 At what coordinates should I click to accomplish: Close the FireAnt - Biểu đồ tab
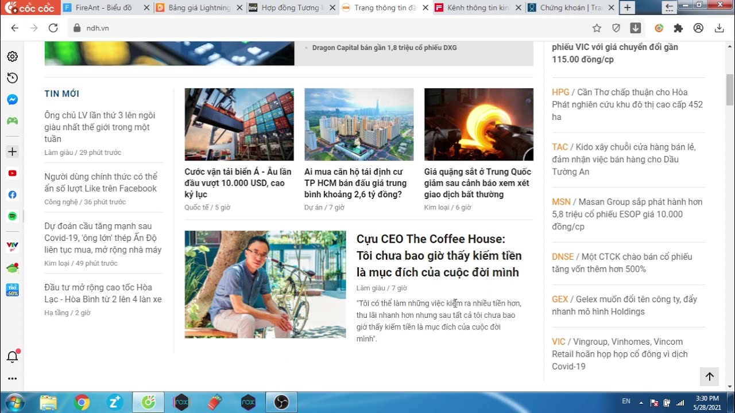click(x=146, y=8)
